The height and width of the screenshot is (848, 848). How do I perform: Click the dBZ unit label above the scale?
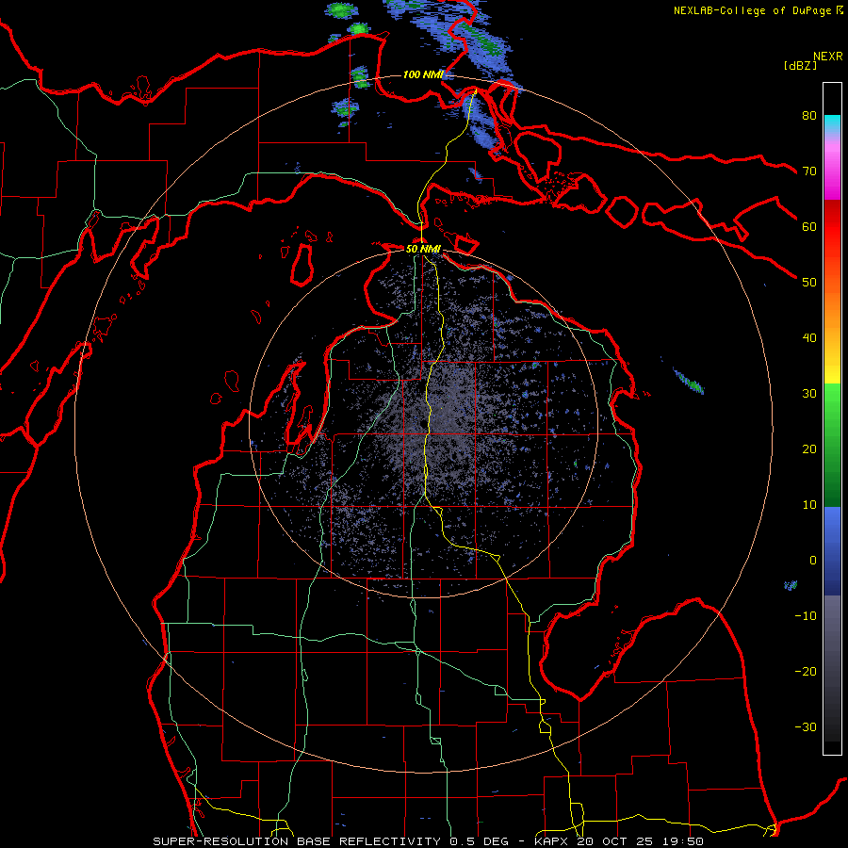tap(800, 65)
